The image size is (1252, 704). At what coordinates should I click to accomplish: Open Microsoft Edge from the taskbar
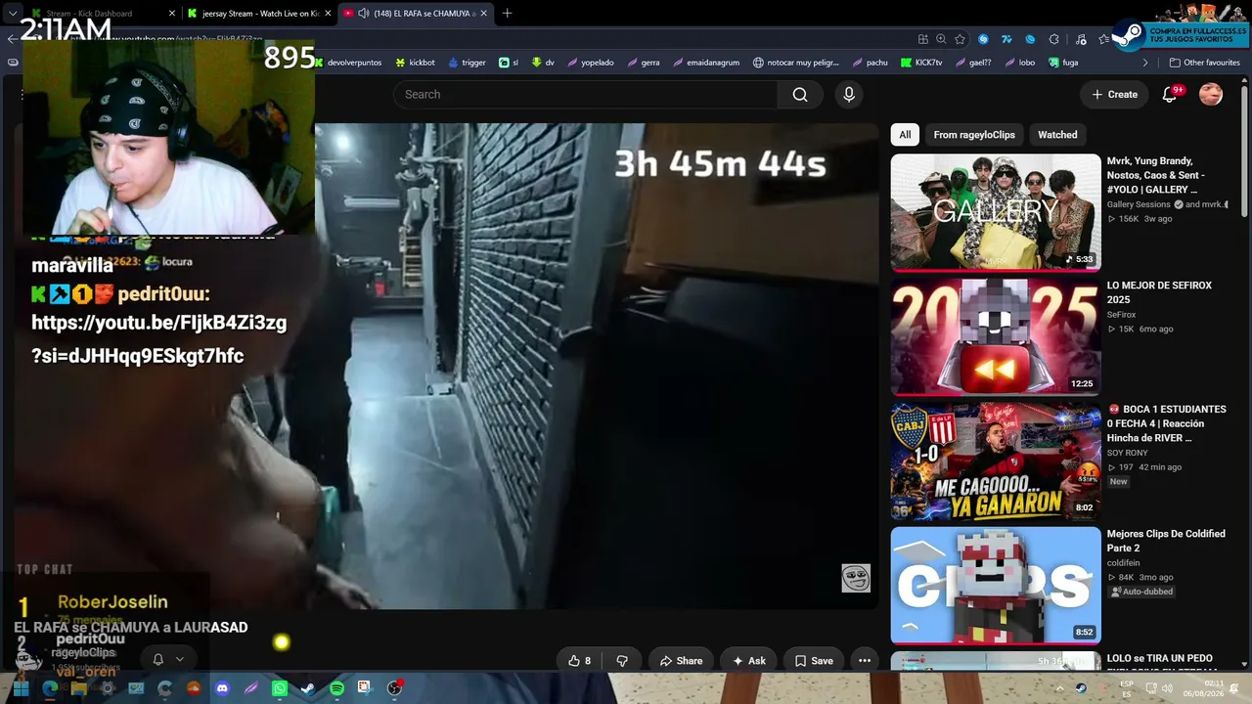tap(50, 688)
